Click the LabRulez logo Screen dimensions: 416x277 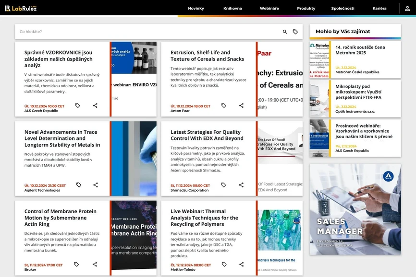tap(21, 8)
